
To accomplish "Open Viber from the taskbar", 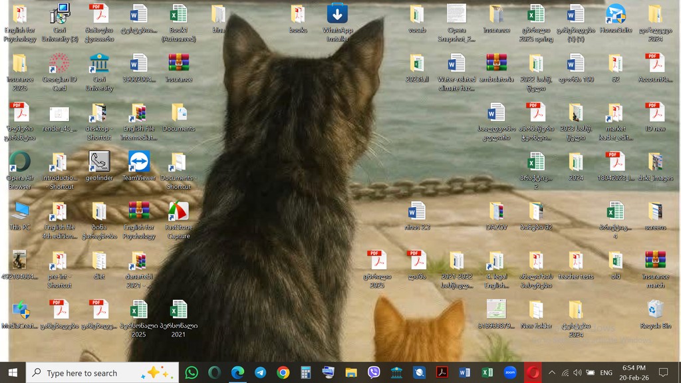I will coord(374,372).
